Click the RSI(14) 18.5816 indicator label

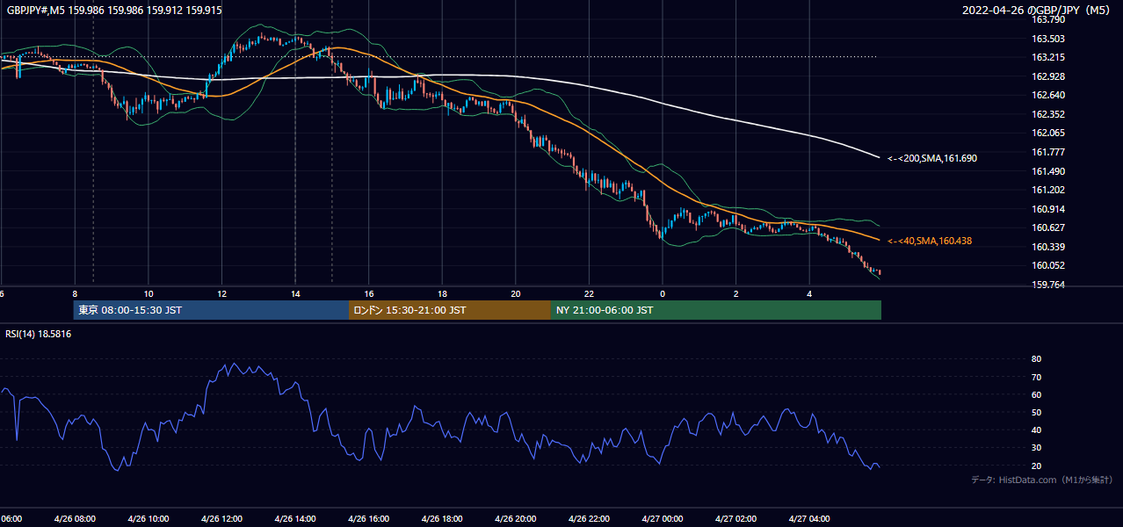tap(39, 334)
